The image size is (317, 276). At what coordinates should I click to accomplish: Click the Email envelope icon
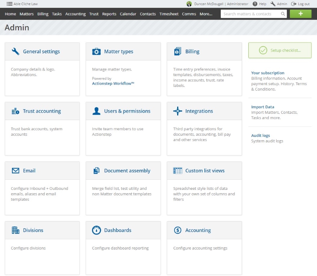pyautogui.click(x=15, y=171)
